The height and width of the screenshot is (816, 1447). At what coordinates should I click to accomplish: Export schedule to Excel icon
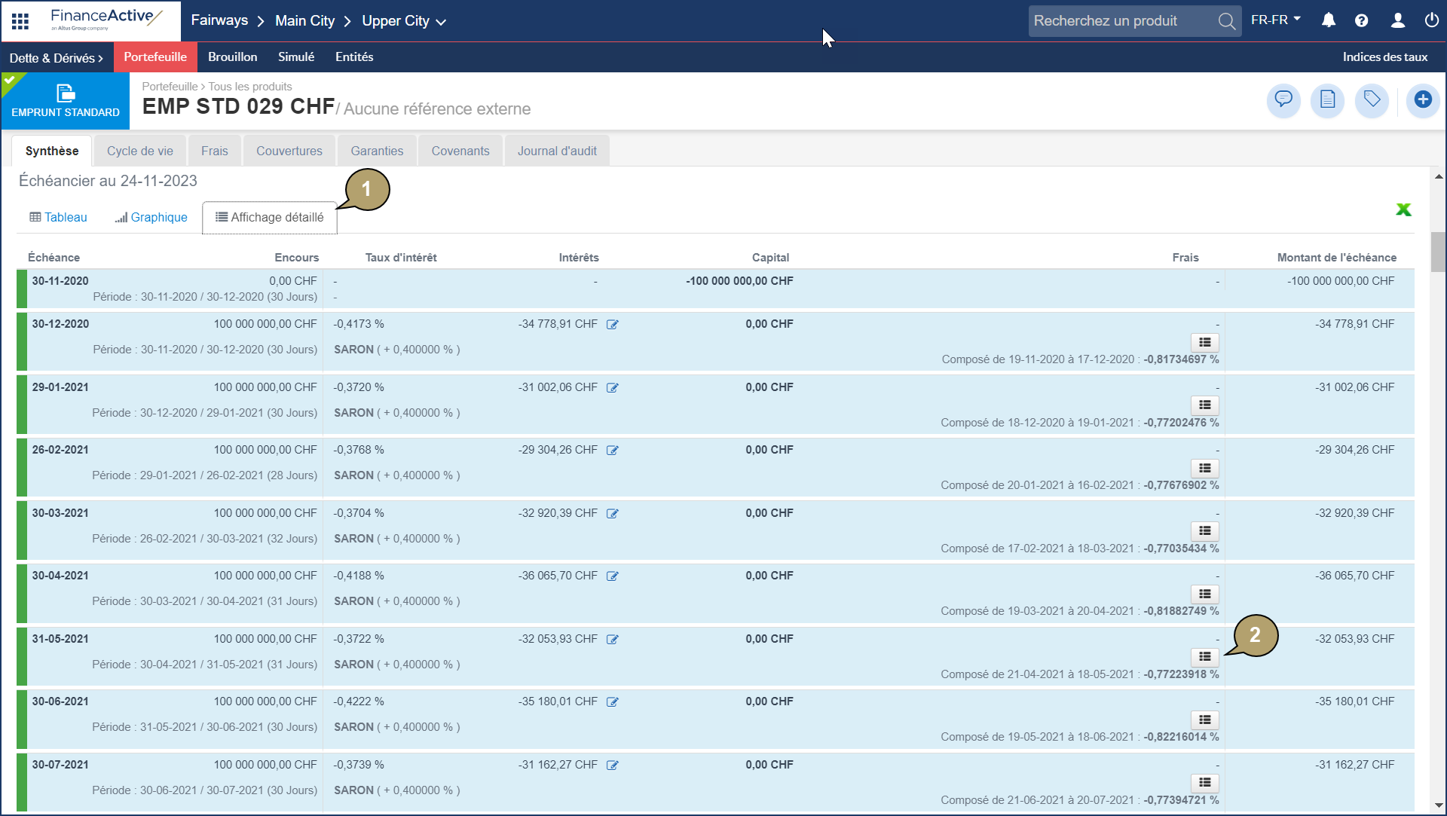(x=1403, y=209)
